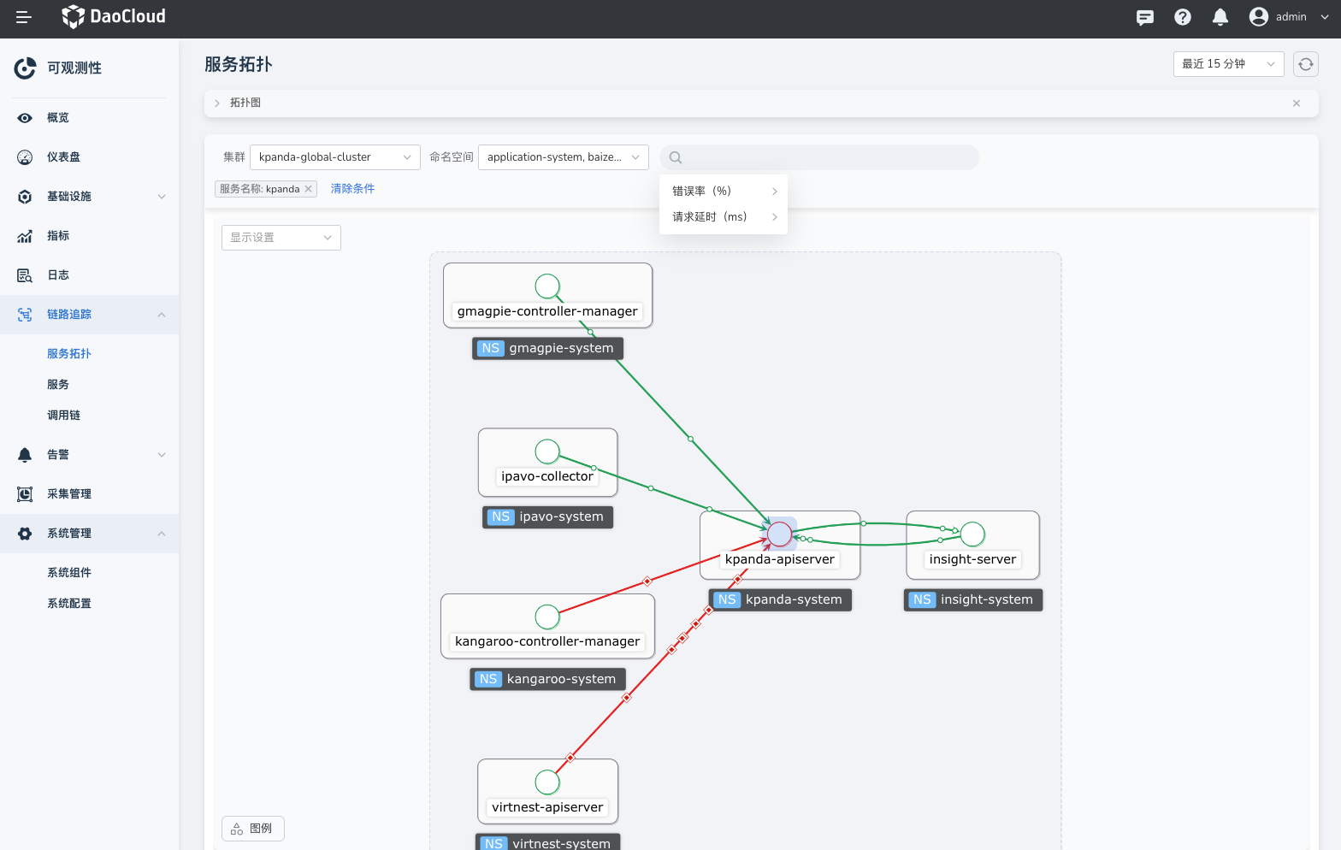Click the kpanda-apiserver red node circle

tap(779, 534)
